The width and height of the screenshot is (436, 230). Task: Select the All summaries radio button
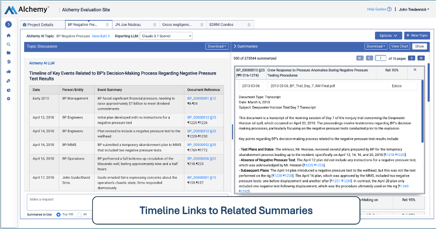click(x=79, y=215)
